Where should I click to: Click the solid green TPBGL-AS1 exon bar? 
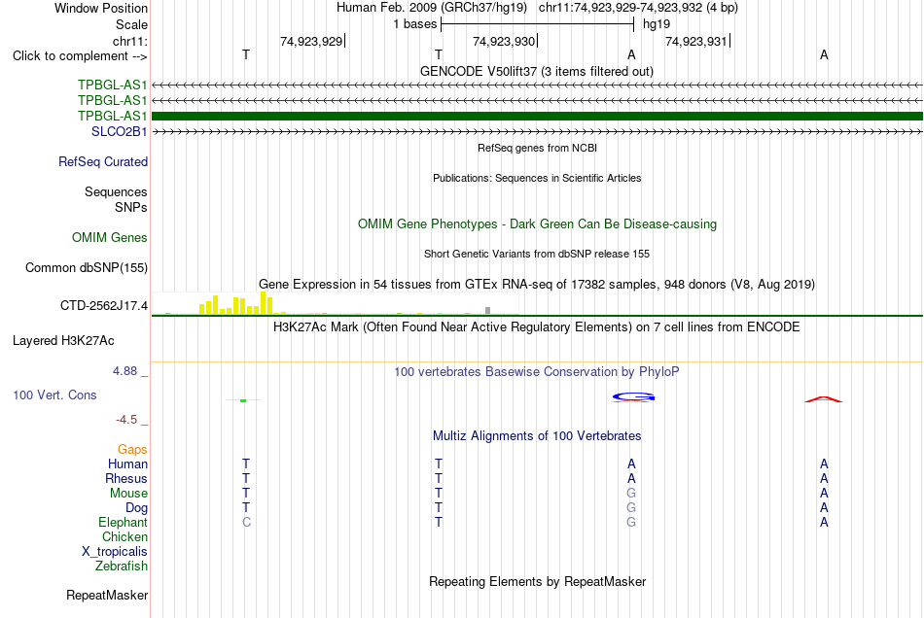tap(538, 116)
